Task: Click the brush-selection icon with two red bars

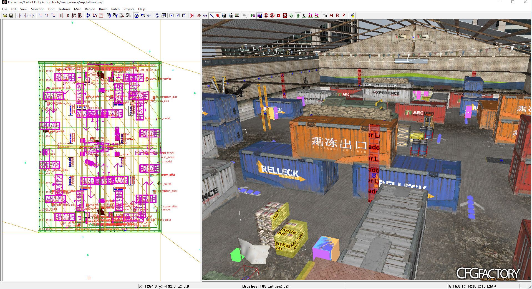Action: pyautogui.click(x=74, y=16)
